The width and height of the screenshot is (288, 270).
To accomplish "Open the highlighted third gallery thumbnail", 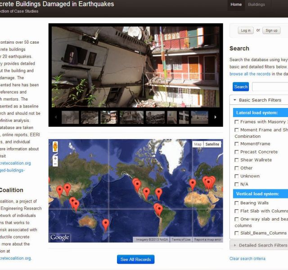I will [109, 117].
